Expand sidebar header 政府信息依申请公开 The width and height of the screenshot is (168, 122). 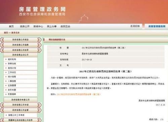pos(20,100)
